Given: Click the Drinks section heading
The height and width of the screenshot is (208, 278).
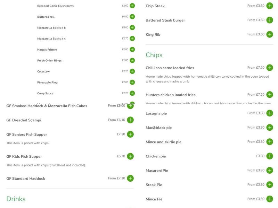Looking at the screenshot, I should tap(16, 199).
